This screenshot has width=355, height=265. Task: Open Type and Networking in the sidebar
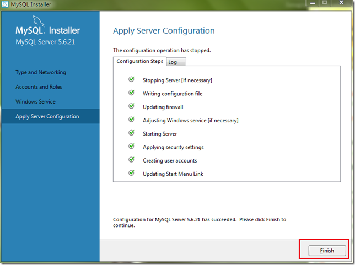pyautogui.click(x=41, y=72)
